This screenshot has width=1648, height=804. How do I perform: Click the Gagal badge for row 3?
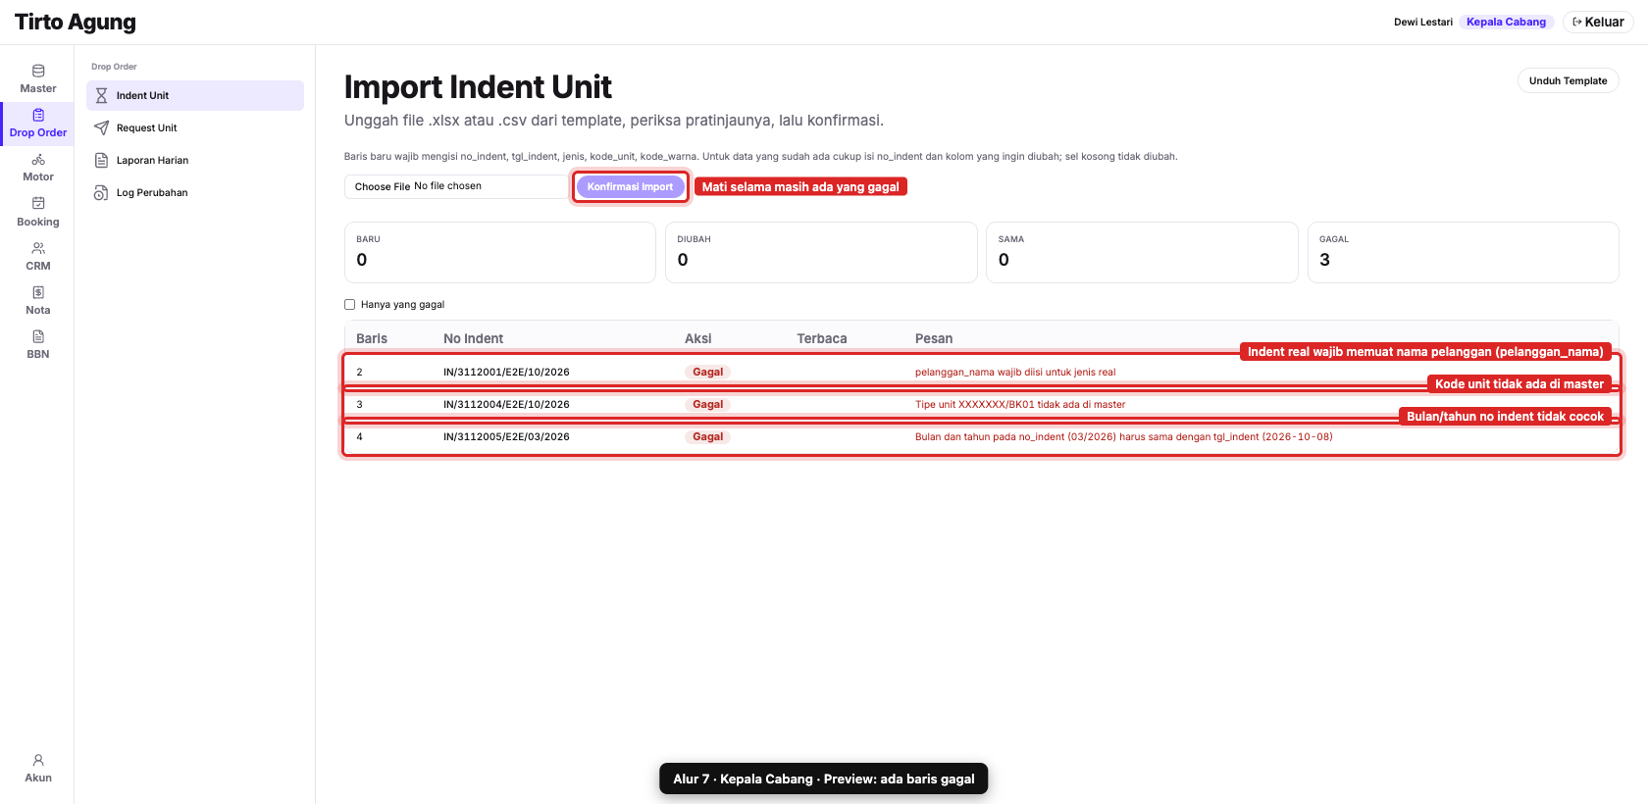(x=708, y=404)
